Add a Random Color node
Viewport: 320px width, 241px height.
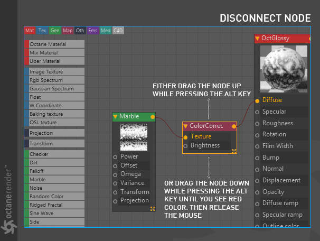54,197
